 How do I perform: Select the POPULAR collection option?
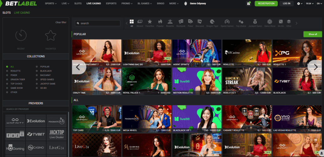click(x=42, y=67)
